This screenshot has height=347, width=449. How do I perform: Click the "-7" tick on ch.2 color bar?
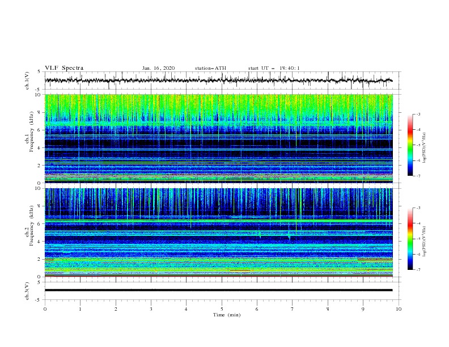418,269
